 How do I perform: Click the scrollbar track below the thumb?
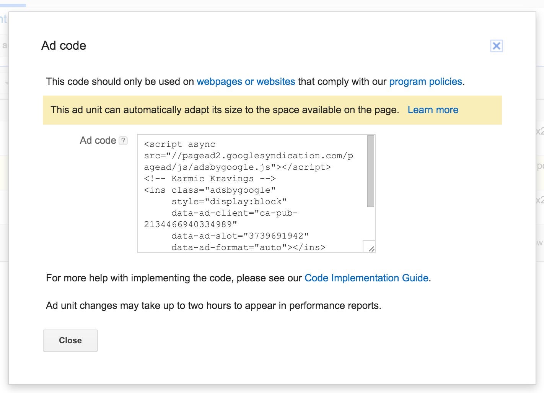370,224
